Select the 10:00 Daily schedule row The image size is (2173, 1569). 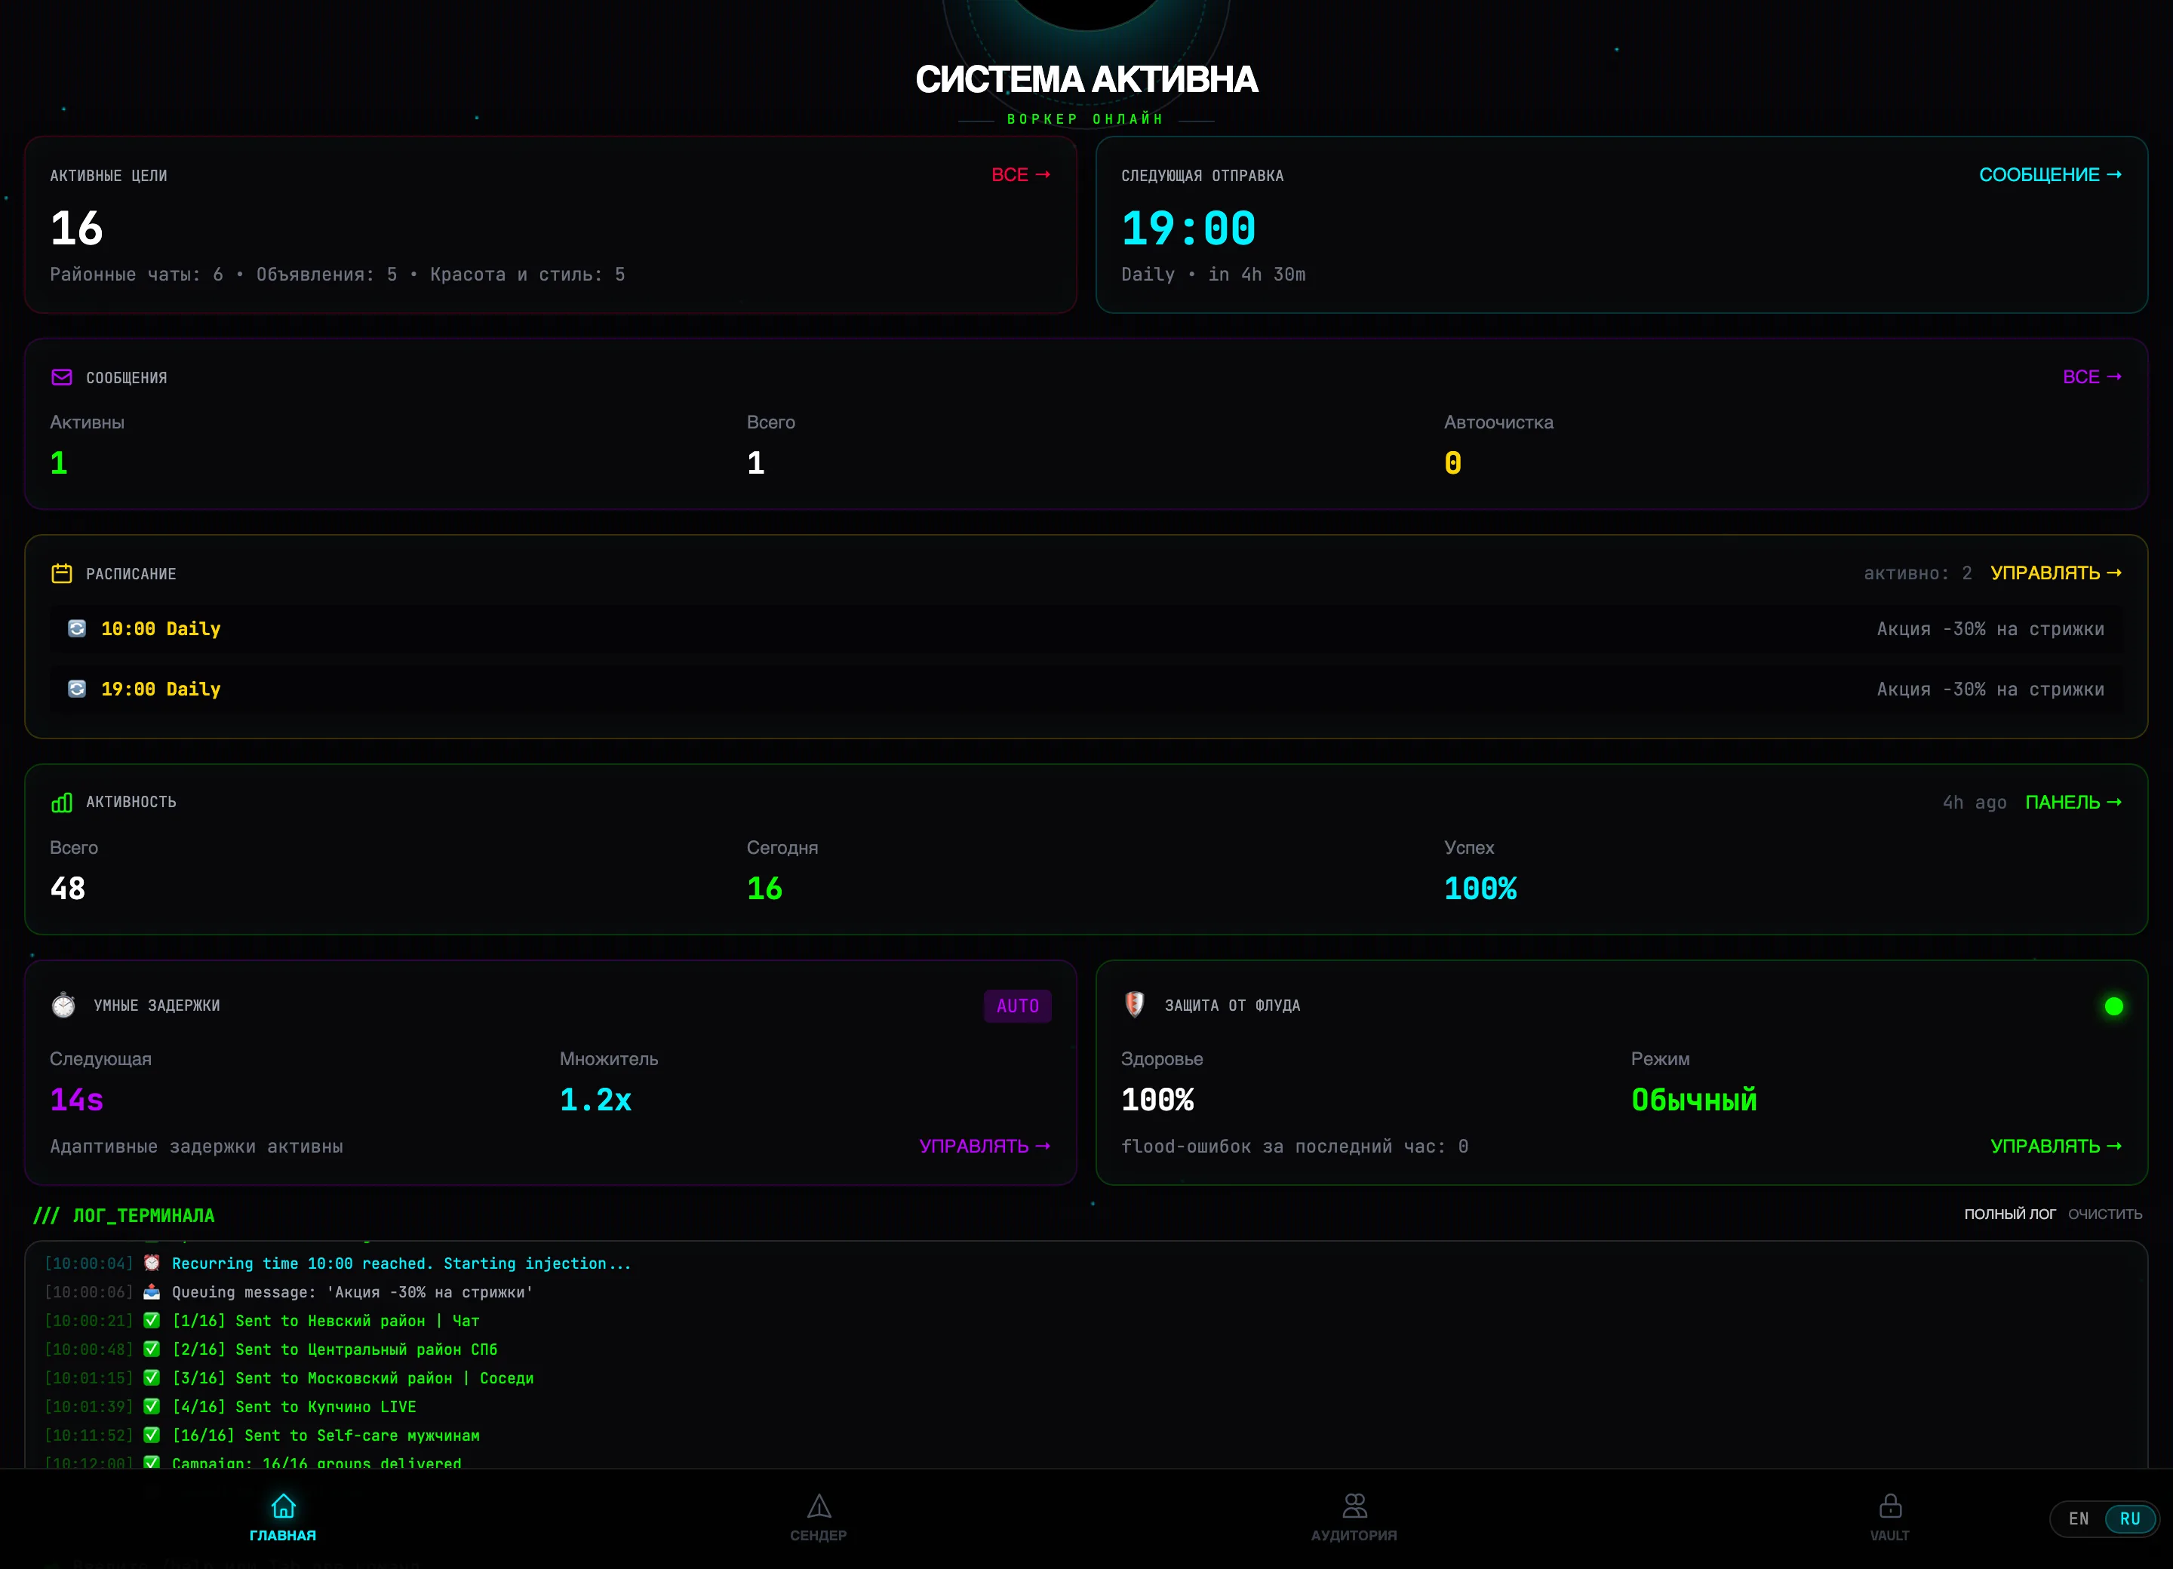[x=1086, y=628]
